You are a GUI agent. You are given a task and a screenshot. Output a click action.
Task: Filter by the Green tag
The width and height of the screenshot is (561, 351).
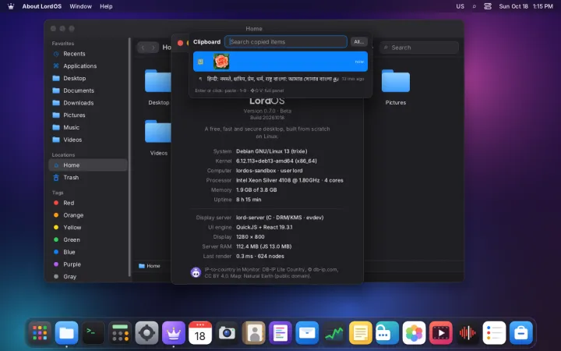pos(87,239)
